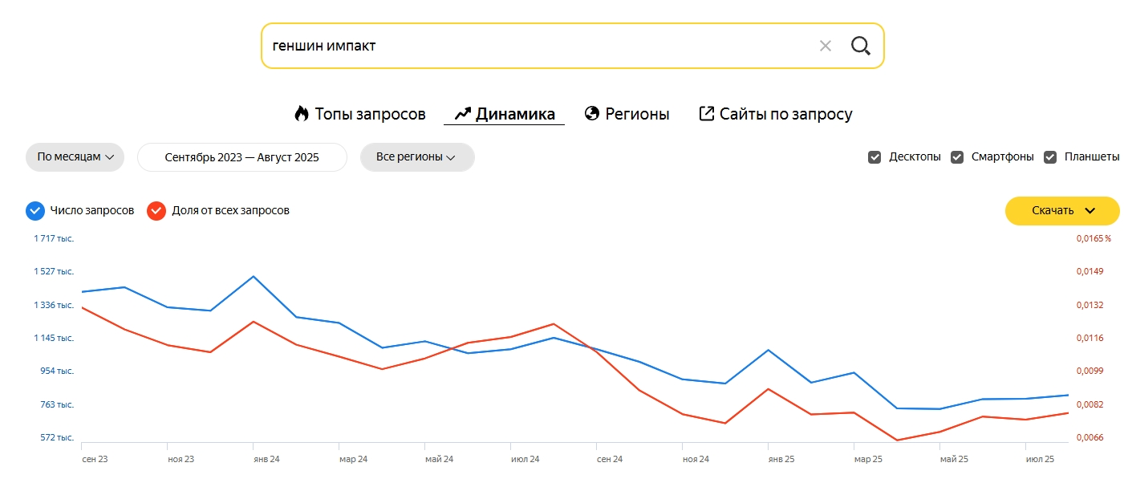Click the date range Сентябрь 2023 — Август 2025

pyautogui.click(x=241, y=157)
